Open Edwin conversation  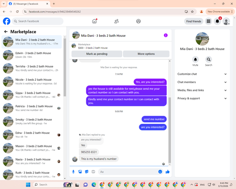(x=32, y=55)
